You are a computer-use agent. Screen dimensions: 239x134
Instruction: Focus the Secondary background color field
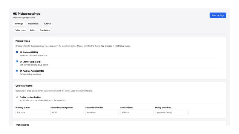click(67, 113)
